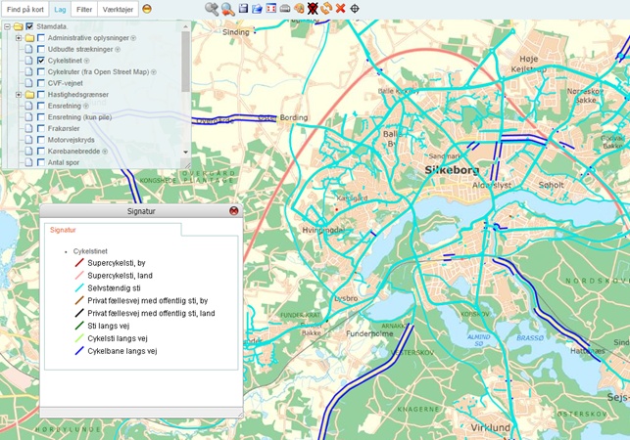Click the layer list scrollbar down arrow

[x=185, y=153]
